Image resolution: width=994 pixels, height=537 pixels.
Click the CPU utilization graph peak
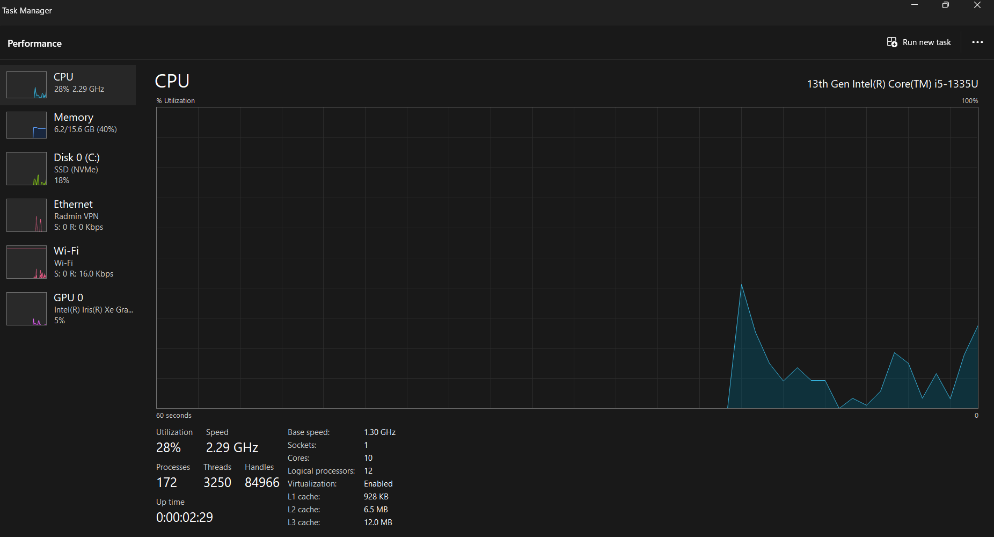[x=742, y=285]
